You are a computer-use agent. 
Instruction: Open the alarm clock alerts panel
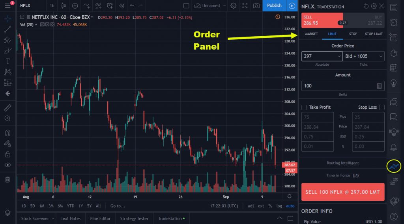pos(393,22)
